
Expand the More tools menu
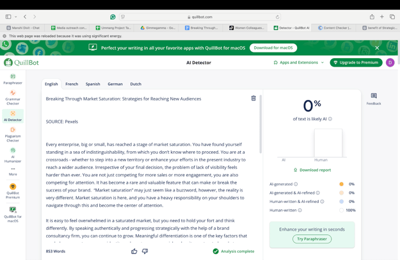point(13,172)
